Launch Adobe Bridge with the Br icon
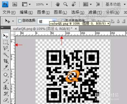 click(x=15, y=4)
